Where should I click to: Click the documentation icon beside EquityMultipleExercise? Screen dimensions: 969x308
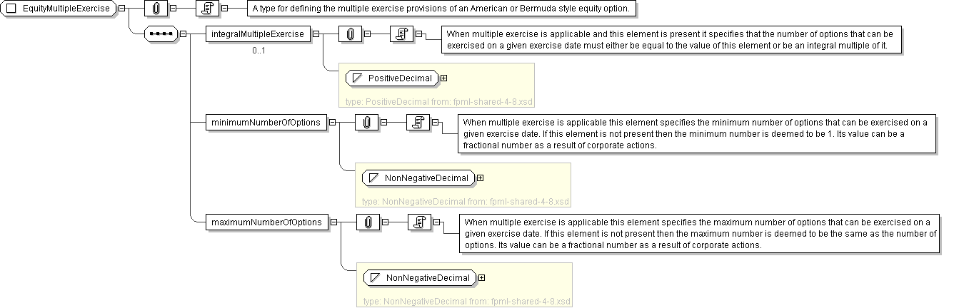207,9
